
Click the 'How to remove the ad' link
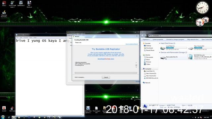[132, 44]
